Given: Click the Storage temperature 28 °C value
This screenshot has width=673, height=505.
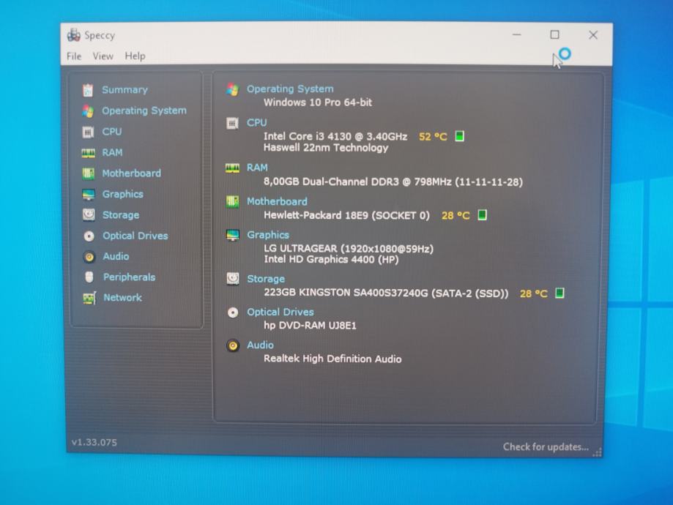Looking at the screenshot, I should (534, 293).
